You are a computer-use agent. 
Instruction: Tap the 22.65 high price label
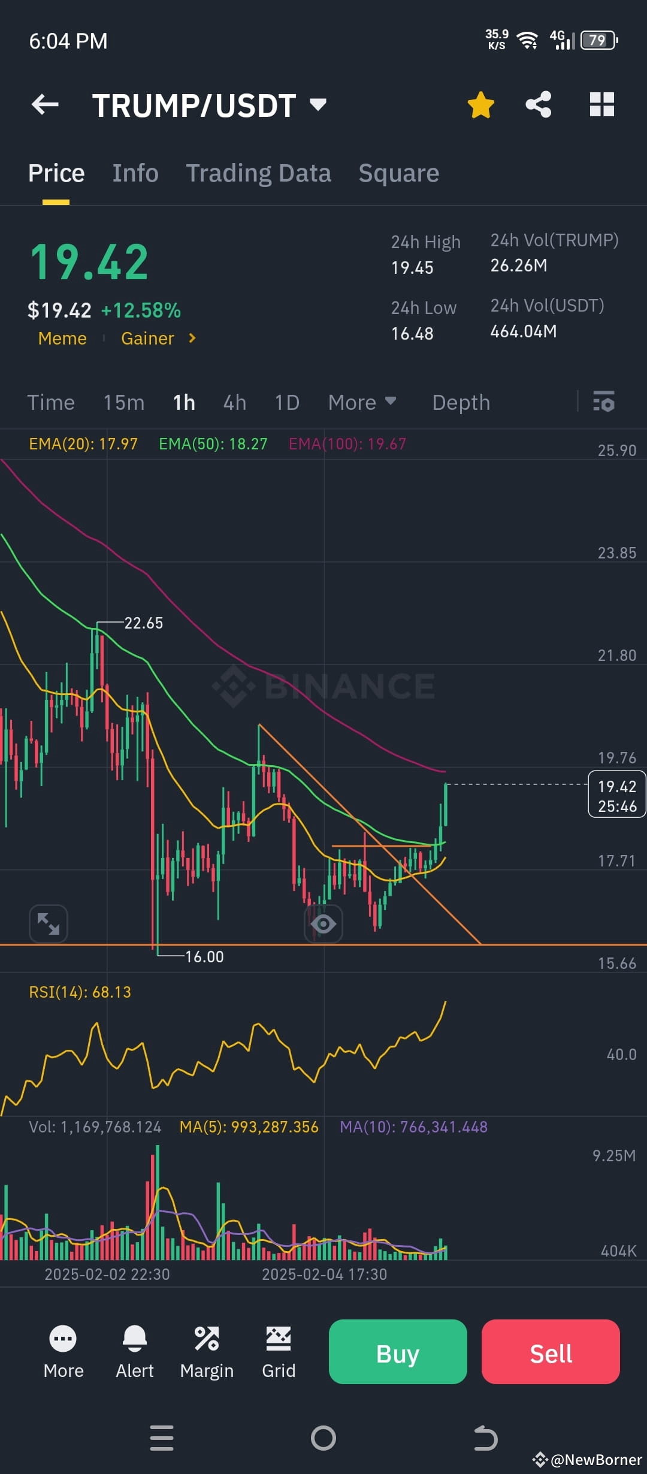pos(143,623)
